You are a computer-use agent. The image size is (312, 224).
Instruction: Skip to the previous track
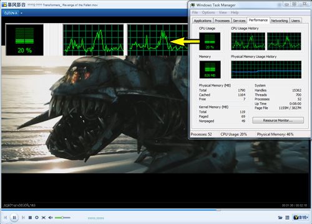(6, 217)
